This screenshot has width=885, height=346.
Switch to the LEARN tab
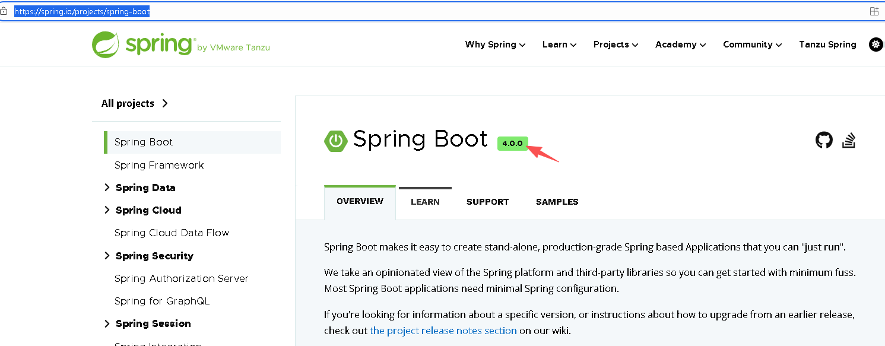click(425, 202)
